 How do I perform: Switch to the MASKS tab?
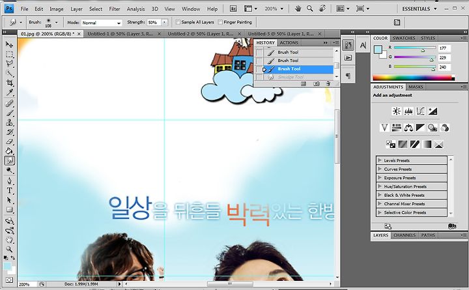[x=416, y=87]
